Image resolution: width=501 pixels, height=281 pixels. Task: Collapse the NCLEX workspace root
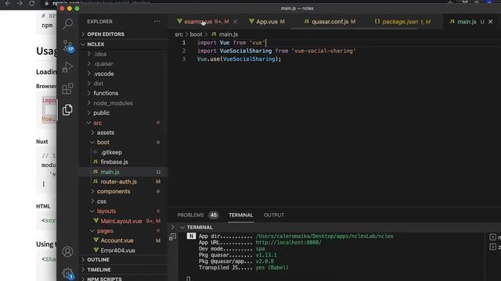point(124,44)
